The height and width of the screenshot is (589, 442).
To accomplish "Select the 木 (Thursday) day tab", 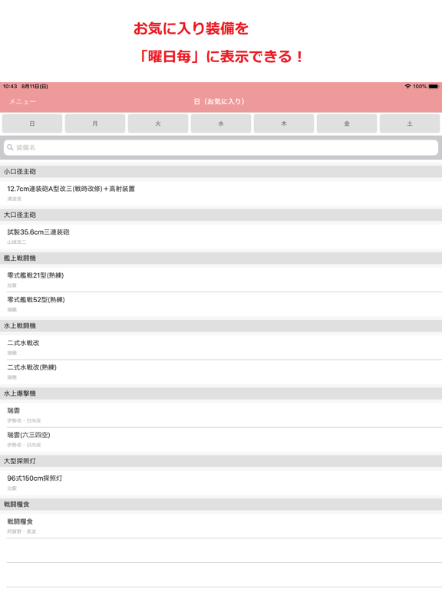I will click(x=284, y=123).
